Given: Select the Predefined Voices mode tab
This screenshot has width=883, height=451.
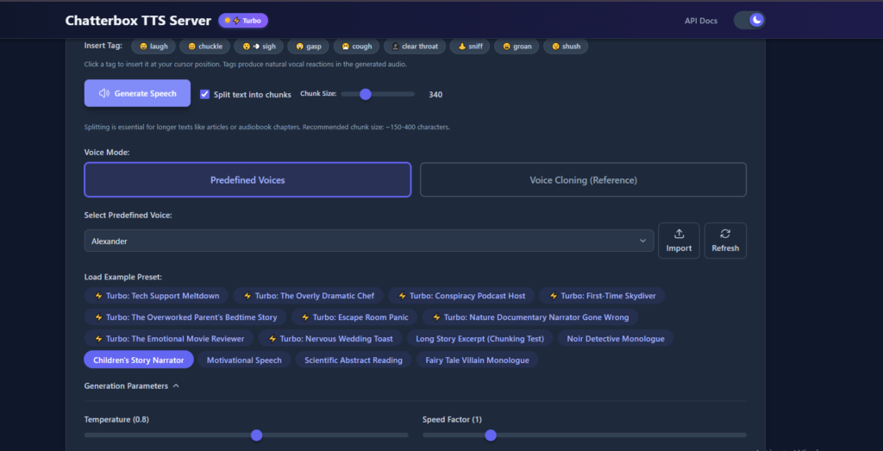Looking at the screenshot, I should click(247, 180).
